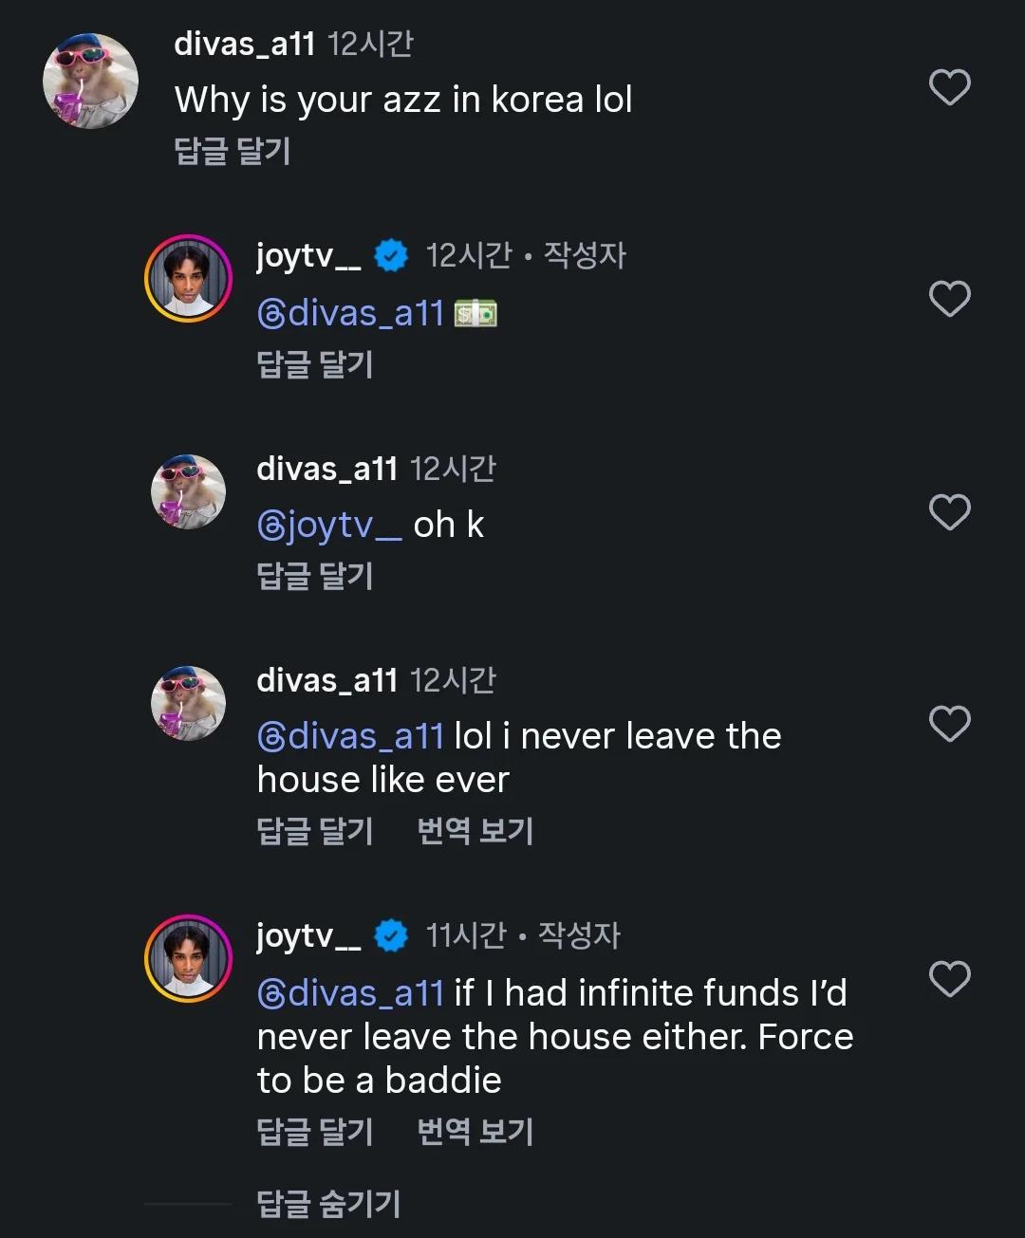Screen dimensions: 1025x1238
Task: Open divas_a11 username on top comment
Action: (245, 44)
